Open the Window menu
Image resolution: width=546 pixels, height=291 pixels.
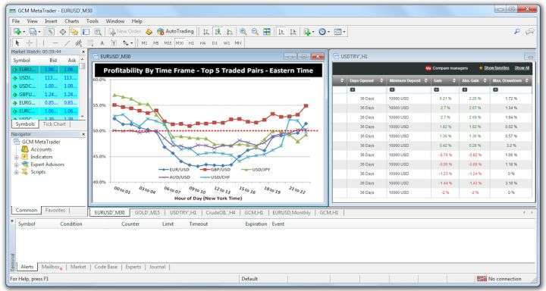pyautogui.click(x=115, y=21)
